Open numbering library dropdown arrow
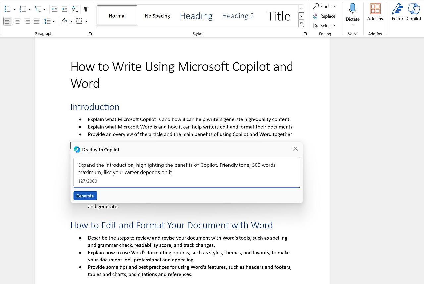Screen dimensions: 424x284 (x=30, y=9)
